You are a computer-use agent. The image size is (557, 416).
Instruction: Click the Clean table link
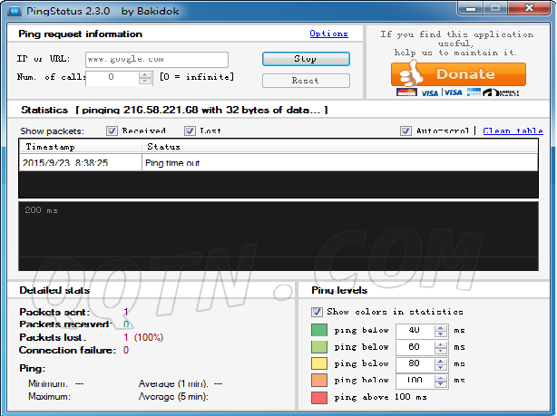[513, 131]
